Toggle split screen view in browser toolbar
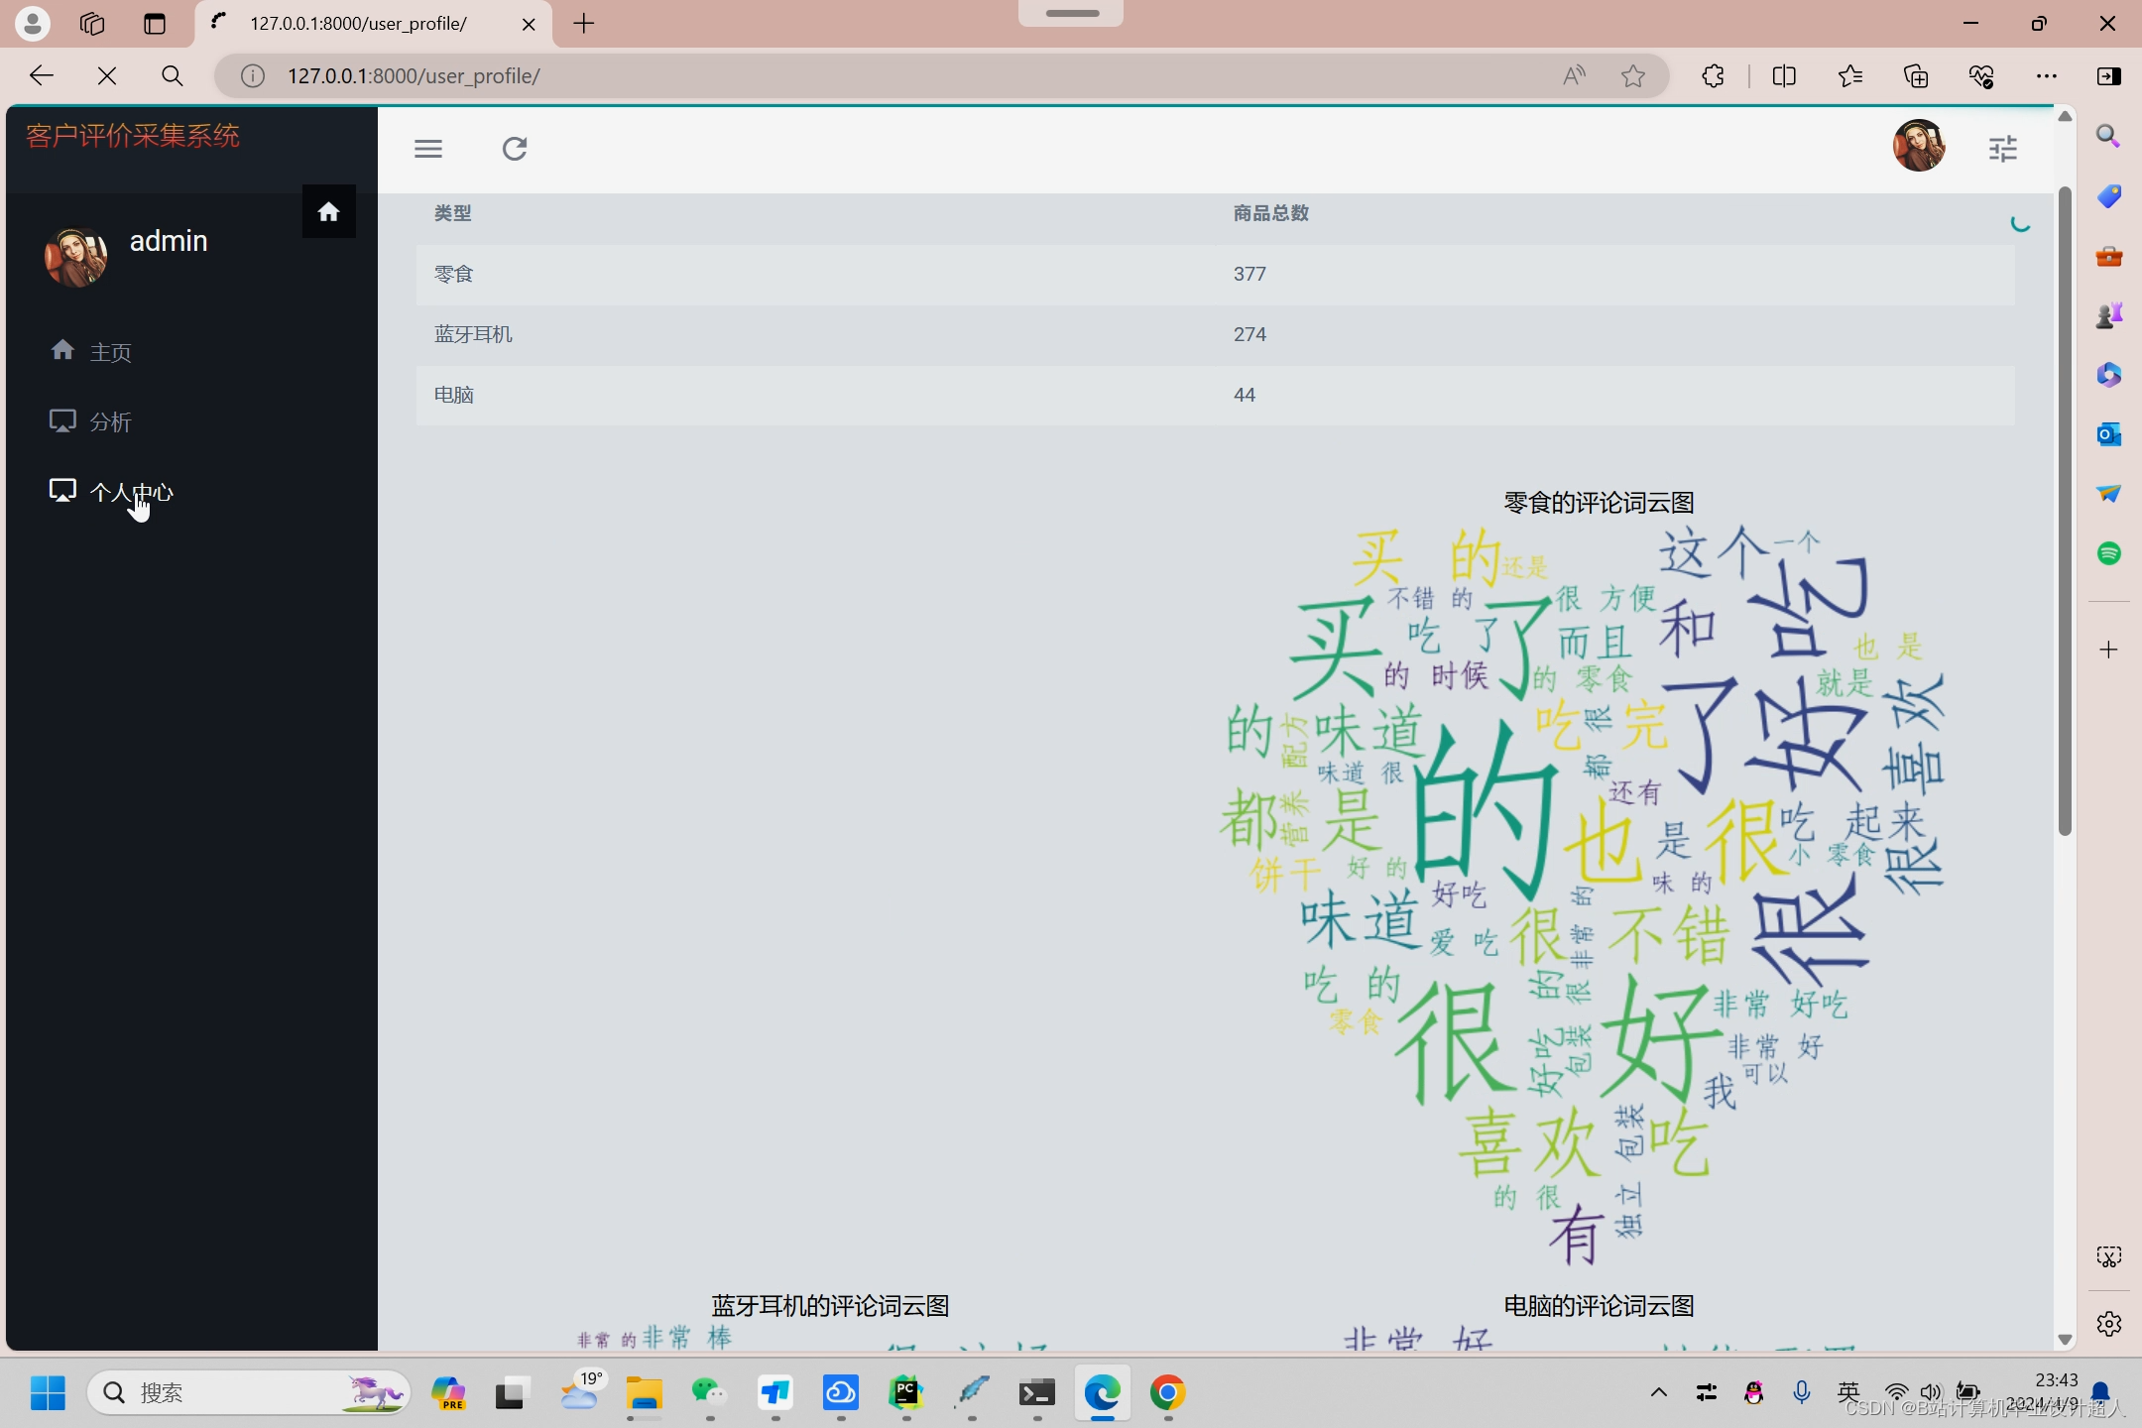2142x1428 pixels. 1783,76
